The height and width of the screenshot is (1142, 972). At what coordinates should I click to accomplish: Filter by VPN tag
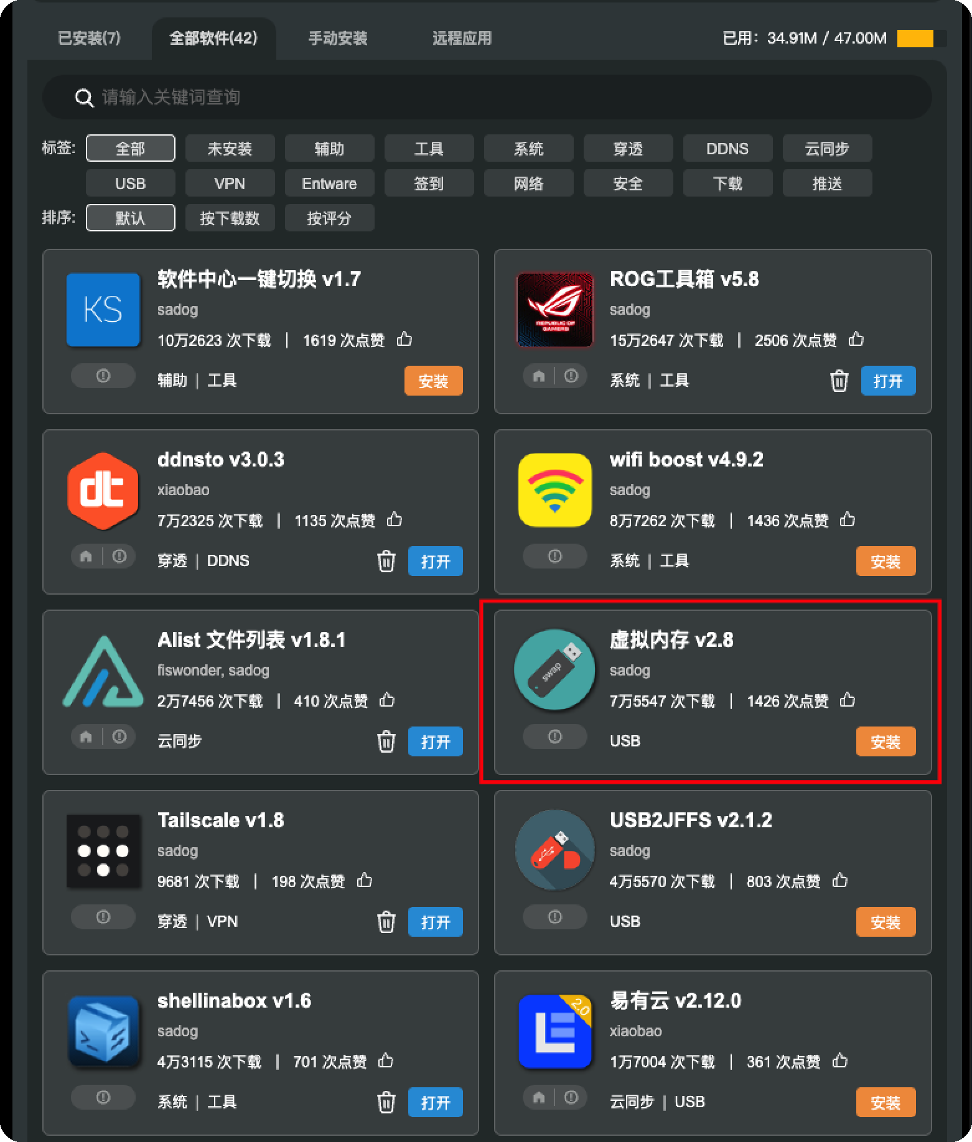click(230, 183)
